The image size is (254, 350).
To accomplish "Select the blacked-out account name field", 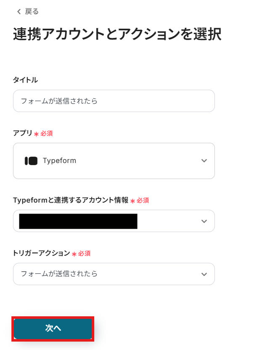I will pyautogui.click(x=78, y=221).
